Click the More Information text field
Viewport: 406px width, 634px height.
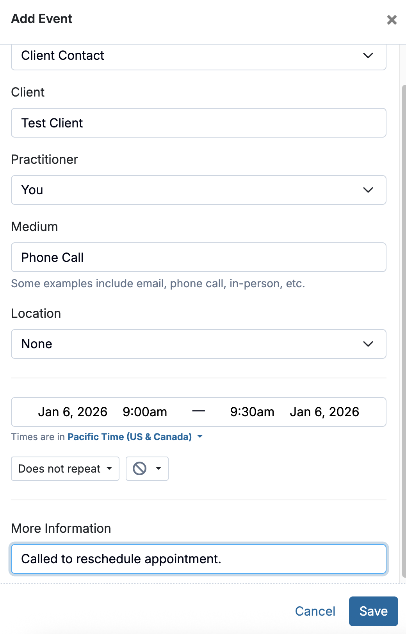[198, 559]
